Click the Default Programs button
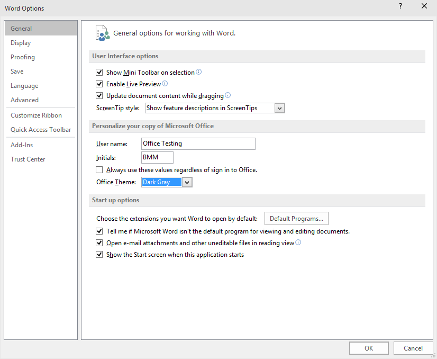The image size is (437, 359). coord(296,218)
